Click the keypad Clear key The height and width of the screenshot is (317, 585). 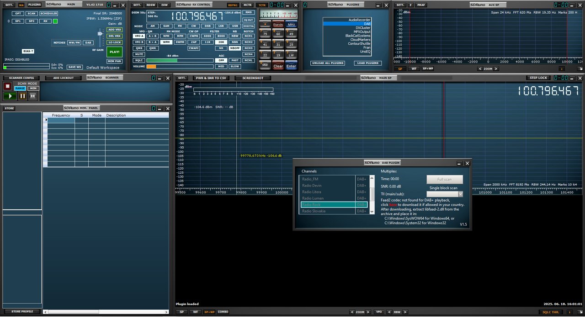278,65
